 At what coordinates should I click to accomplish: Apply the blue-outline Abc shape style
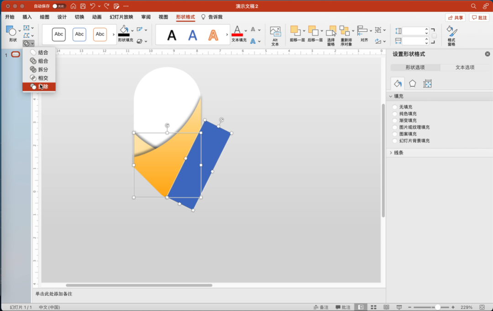click(79, 34)
